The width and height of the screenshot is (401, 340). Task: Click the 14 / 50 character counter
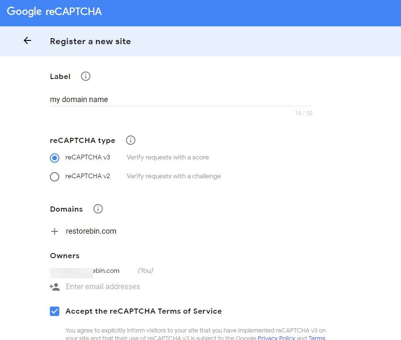pos(304,113)
